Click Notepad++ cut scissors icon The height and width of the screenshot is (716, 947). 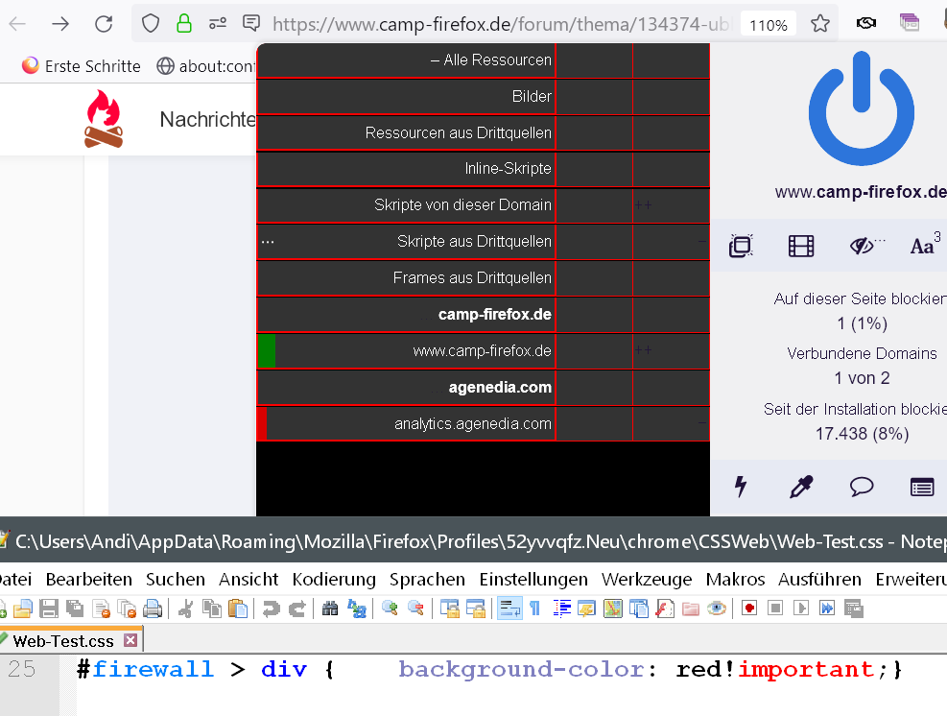(x=186, y=609)
